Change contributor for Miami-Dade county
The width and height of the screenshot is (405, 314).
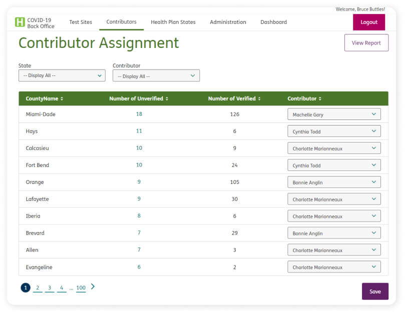334,114
